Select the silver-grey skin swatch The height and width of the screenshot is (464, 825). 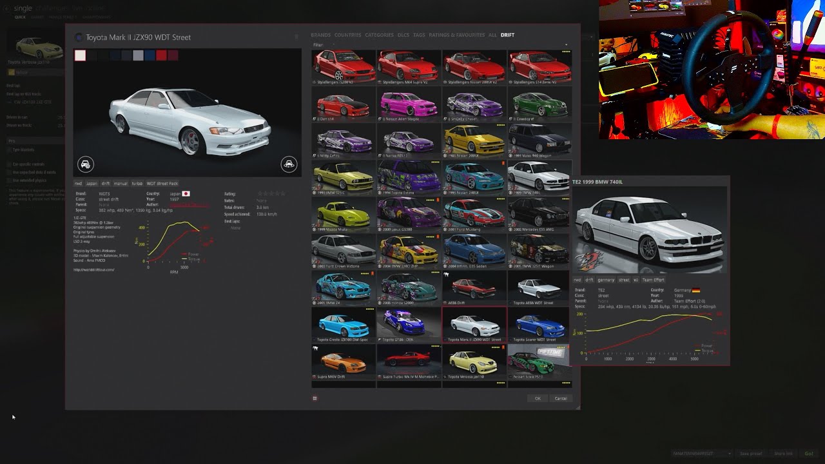(138, 55)
